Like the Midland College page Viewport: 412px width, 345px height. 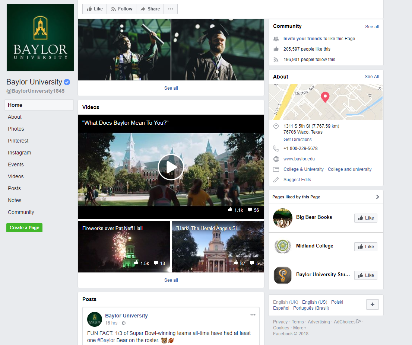(366, 246)
